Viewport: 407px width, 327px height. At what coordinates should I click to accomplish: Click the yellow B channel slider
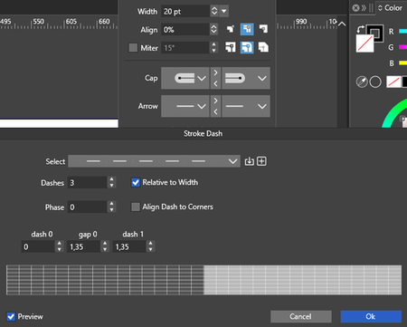402,63
